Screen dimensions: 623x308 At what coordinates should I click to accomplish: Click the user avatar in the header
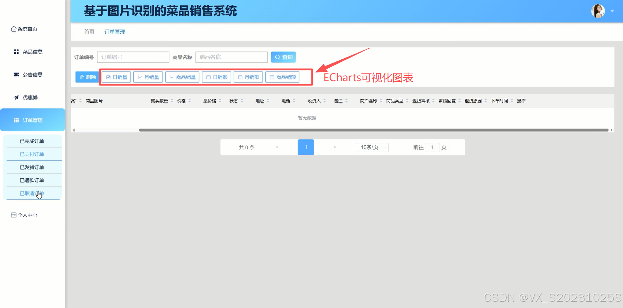pyautogui.click(x=598, y=11)
